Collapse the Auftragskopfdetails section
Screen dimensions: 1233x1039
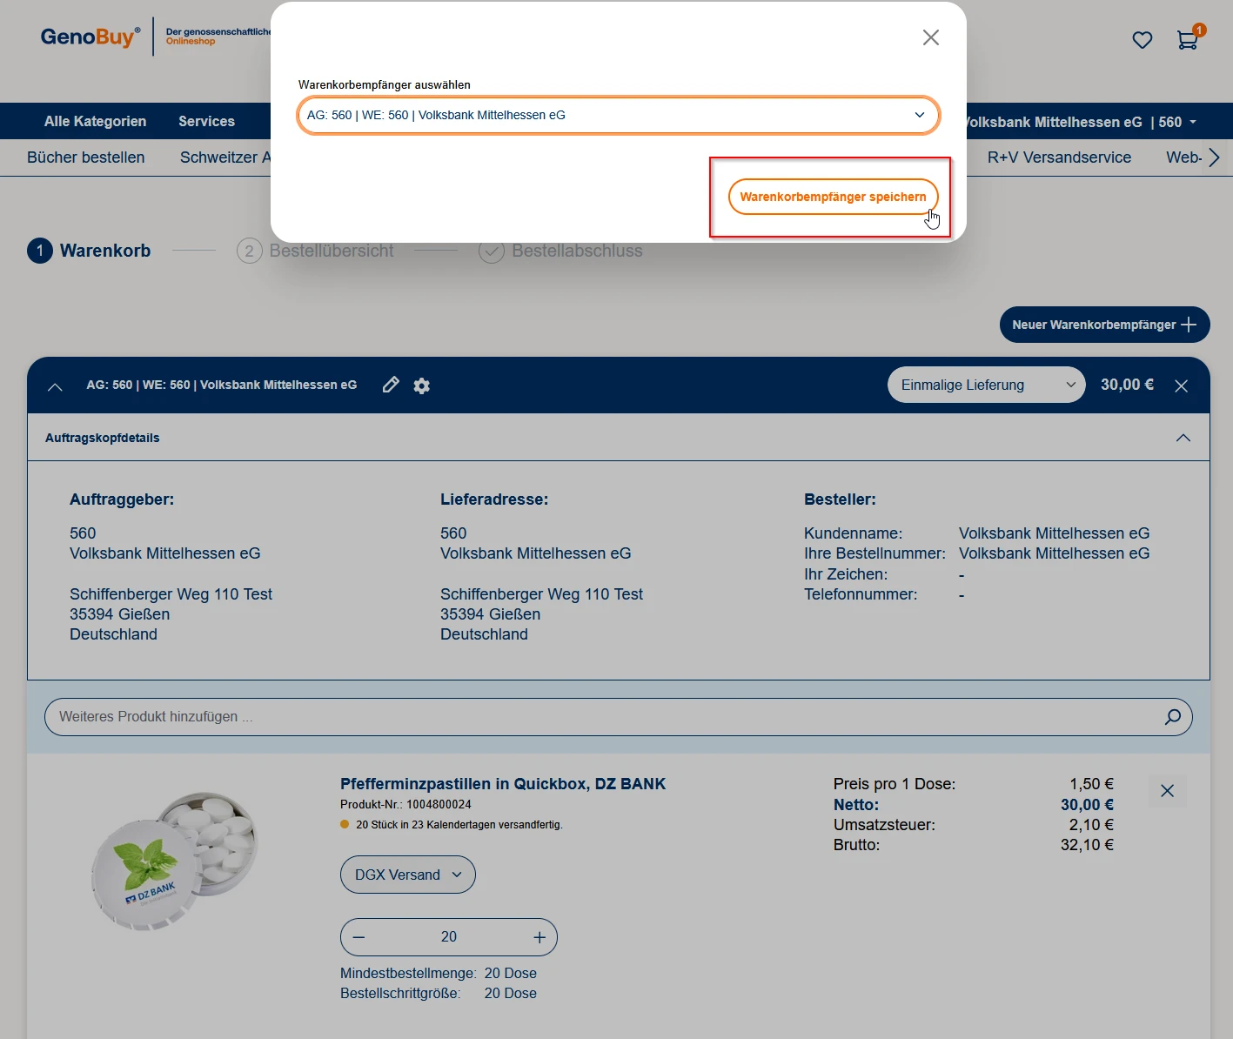(x=1183, y=438)
